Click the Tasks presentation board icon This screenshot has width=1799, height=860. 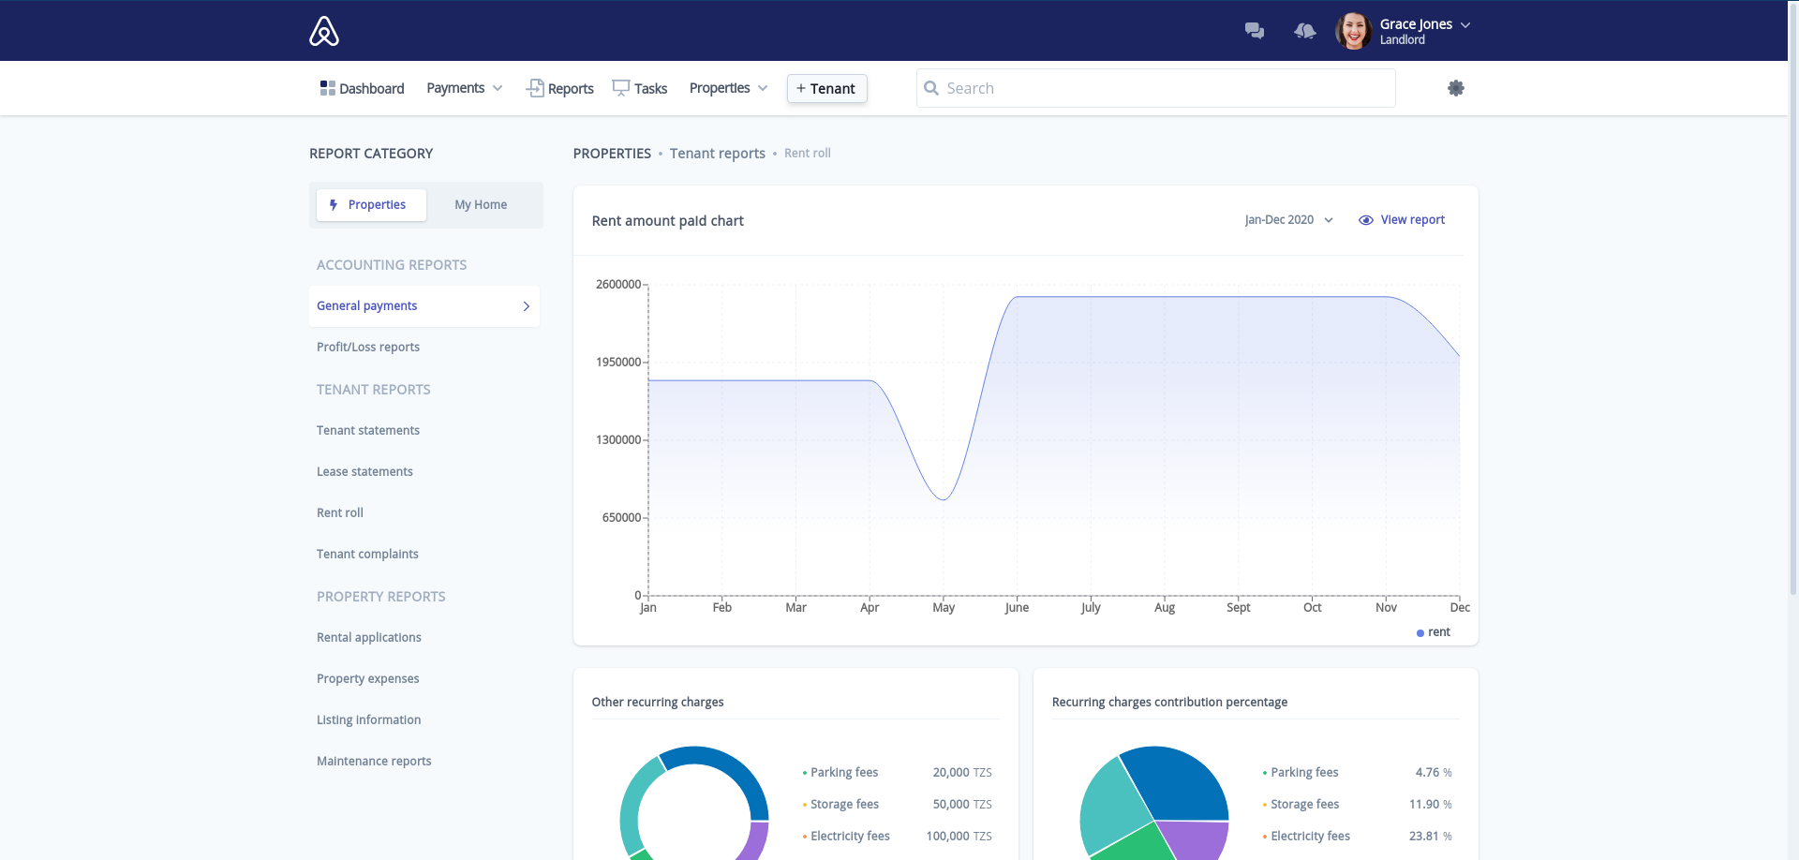(x=620, y=88)
